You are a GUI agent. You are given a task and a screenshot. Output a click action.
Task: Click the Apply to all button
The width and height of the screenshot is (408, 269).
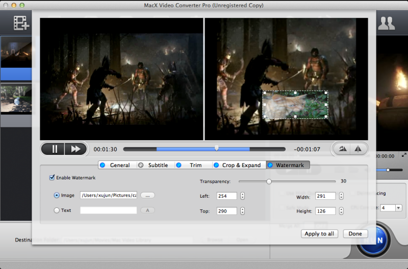[x=319, y=234]
